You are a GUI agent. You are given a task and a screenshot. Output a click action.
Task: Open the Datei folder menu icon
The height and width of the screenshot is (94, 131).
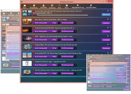click(x=25, y=6)
